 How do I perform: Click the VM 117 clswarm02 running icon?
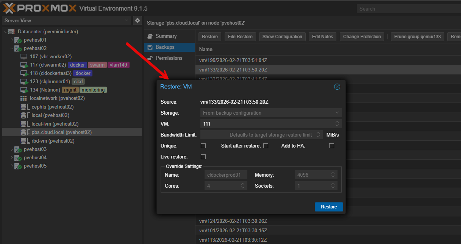[x=24, y=65]
